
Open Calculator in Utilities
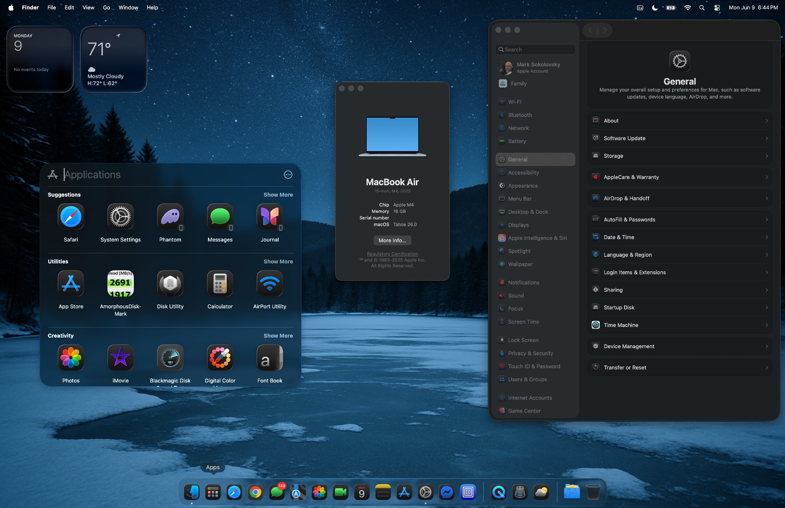tap(220, 283)
